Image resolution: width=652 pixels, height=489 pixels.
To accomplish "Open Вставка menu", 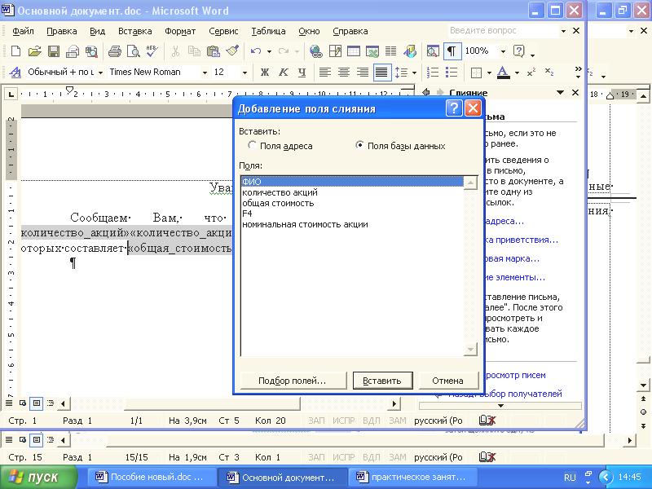I will [x=134, y=31].
